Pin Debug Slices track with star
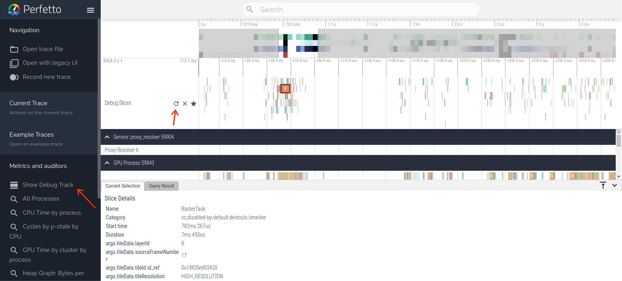The width and height of the screenshot is (622, 281). tap(194, 104)
